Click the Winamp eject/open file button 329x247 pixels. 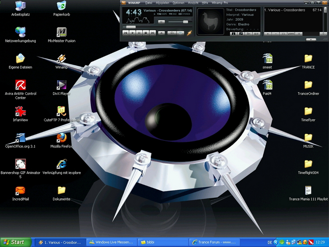162,33
